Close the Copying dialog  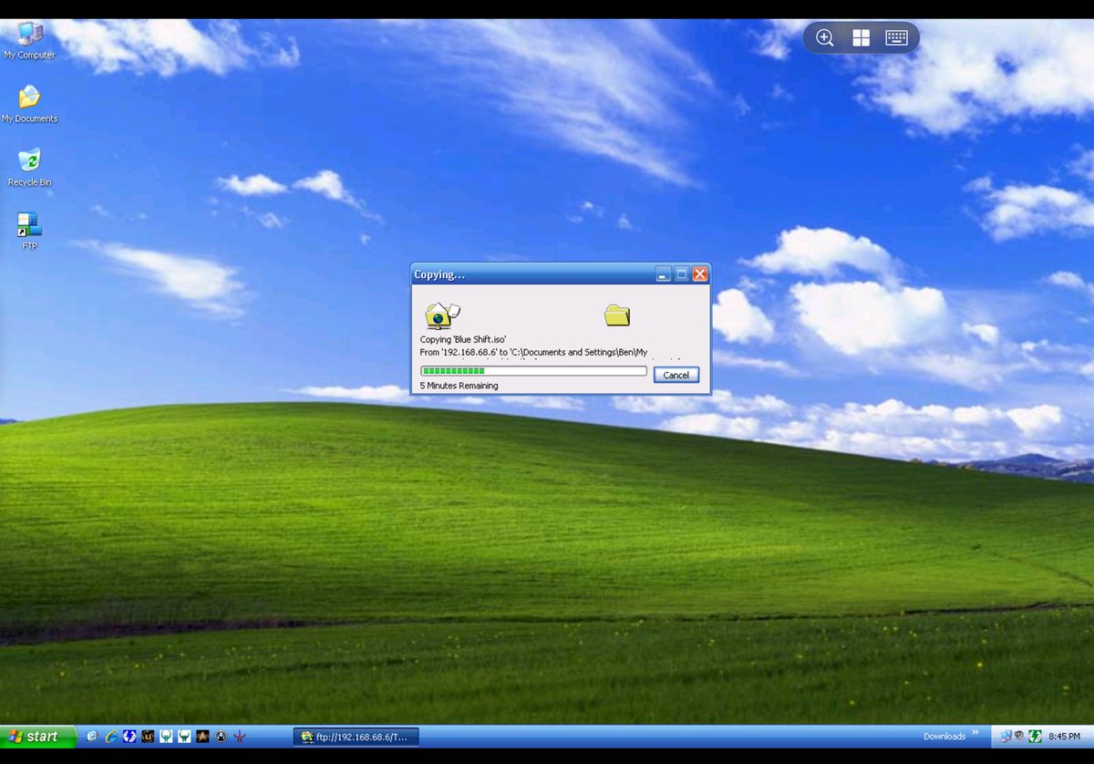[x=700, y=274]
